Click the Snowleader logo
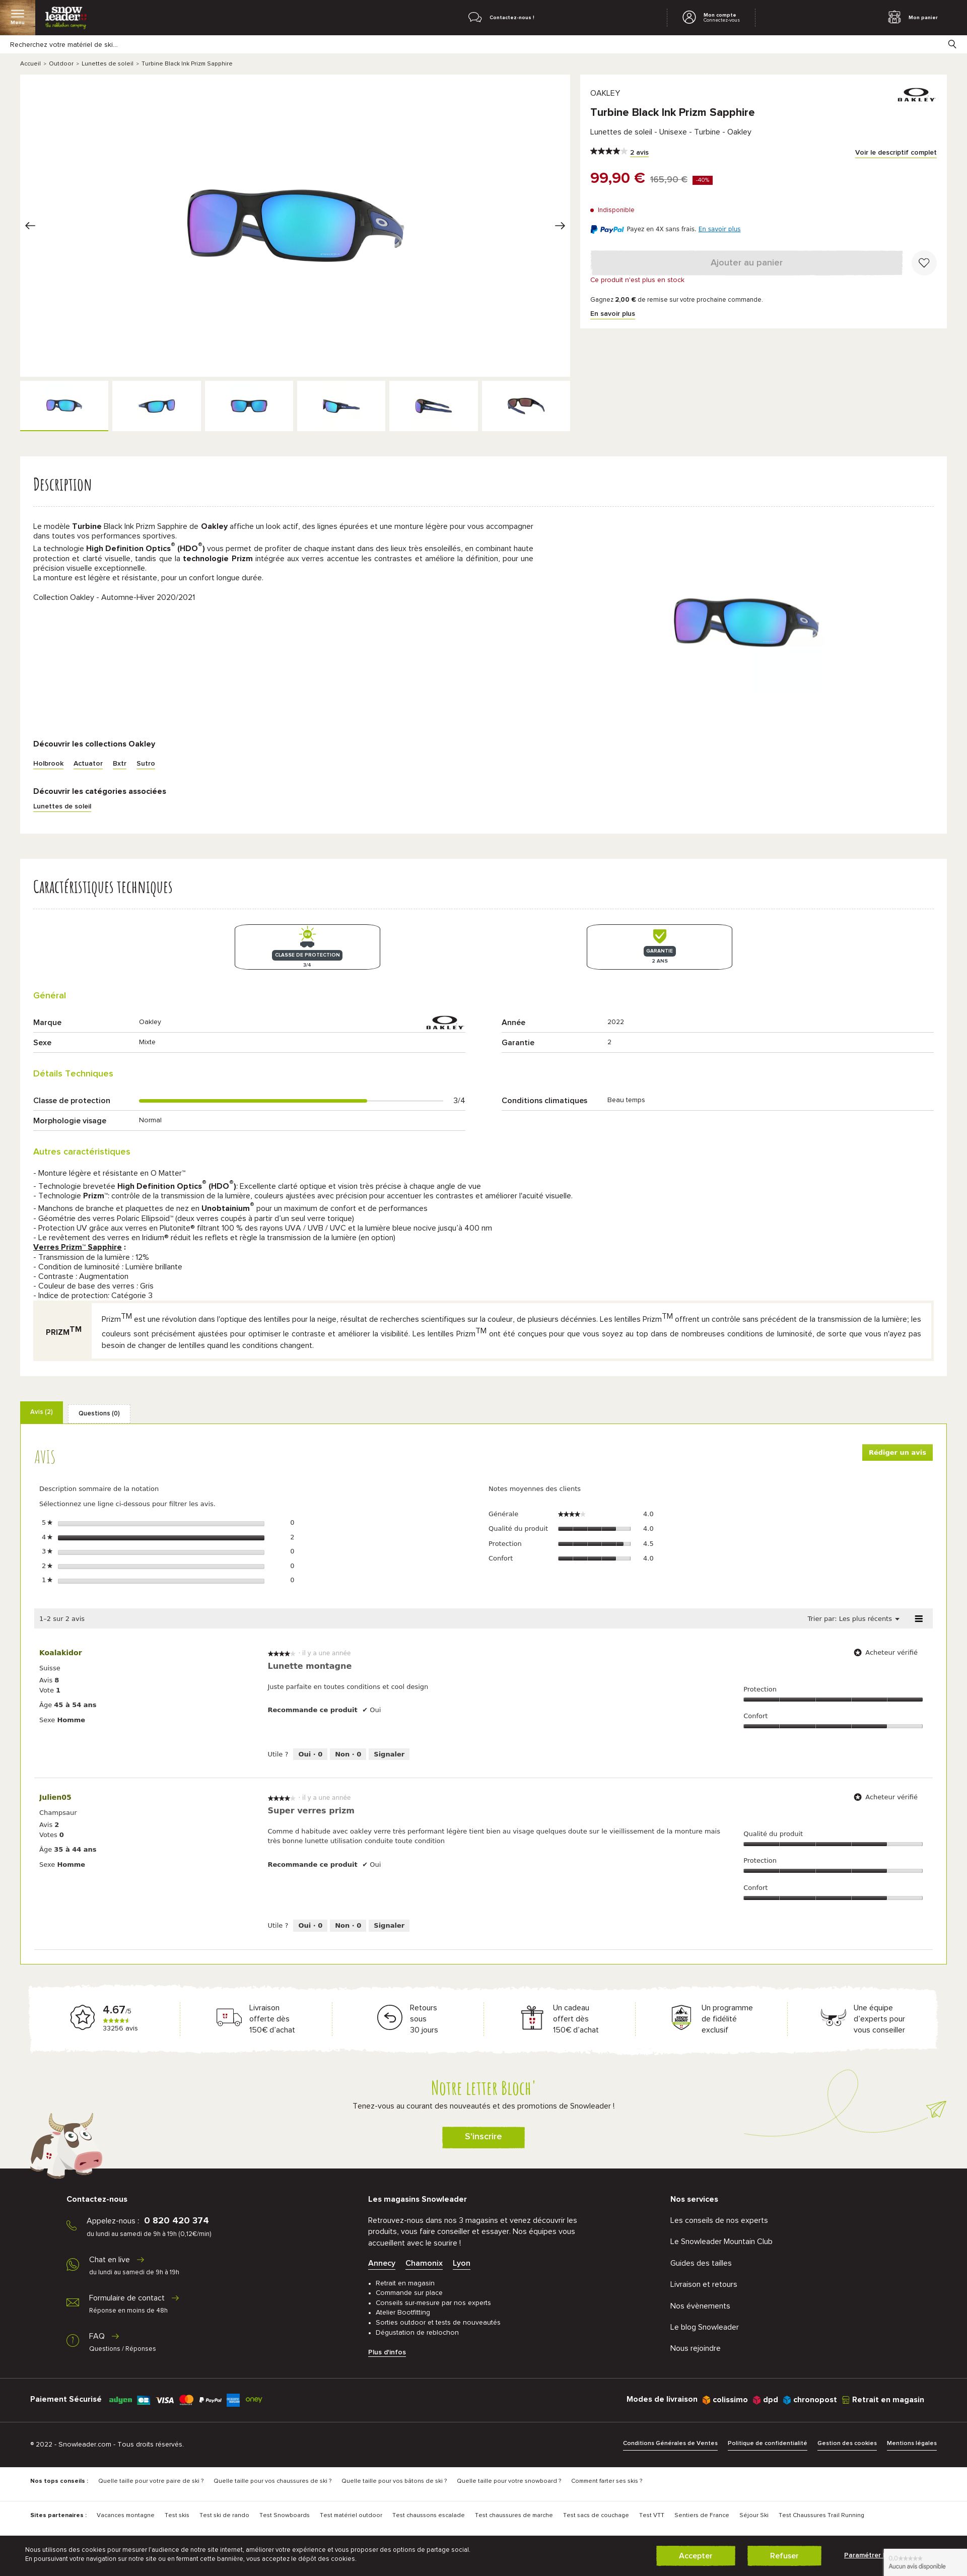The width and height of the screenshot is (967, 2576). coord(66,17)
